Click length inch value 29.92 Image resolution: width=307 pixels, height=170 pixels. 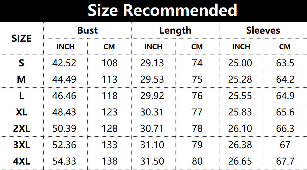click(x=152, y=96)
